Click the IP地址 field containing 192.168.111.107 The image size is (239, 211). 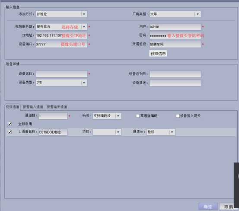click(61, 35)
